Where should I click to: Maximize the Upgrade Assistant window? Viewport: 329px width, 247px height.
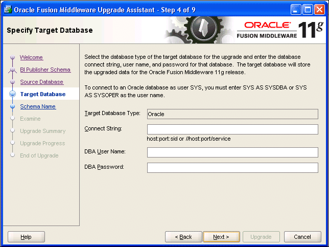point(308,10)
